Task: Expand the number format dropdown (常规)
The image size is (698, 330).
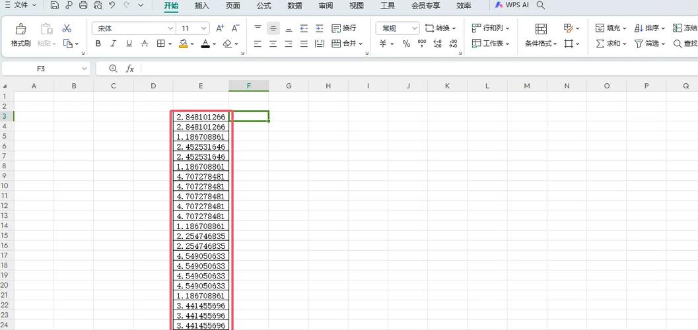Action: (415, 28)
